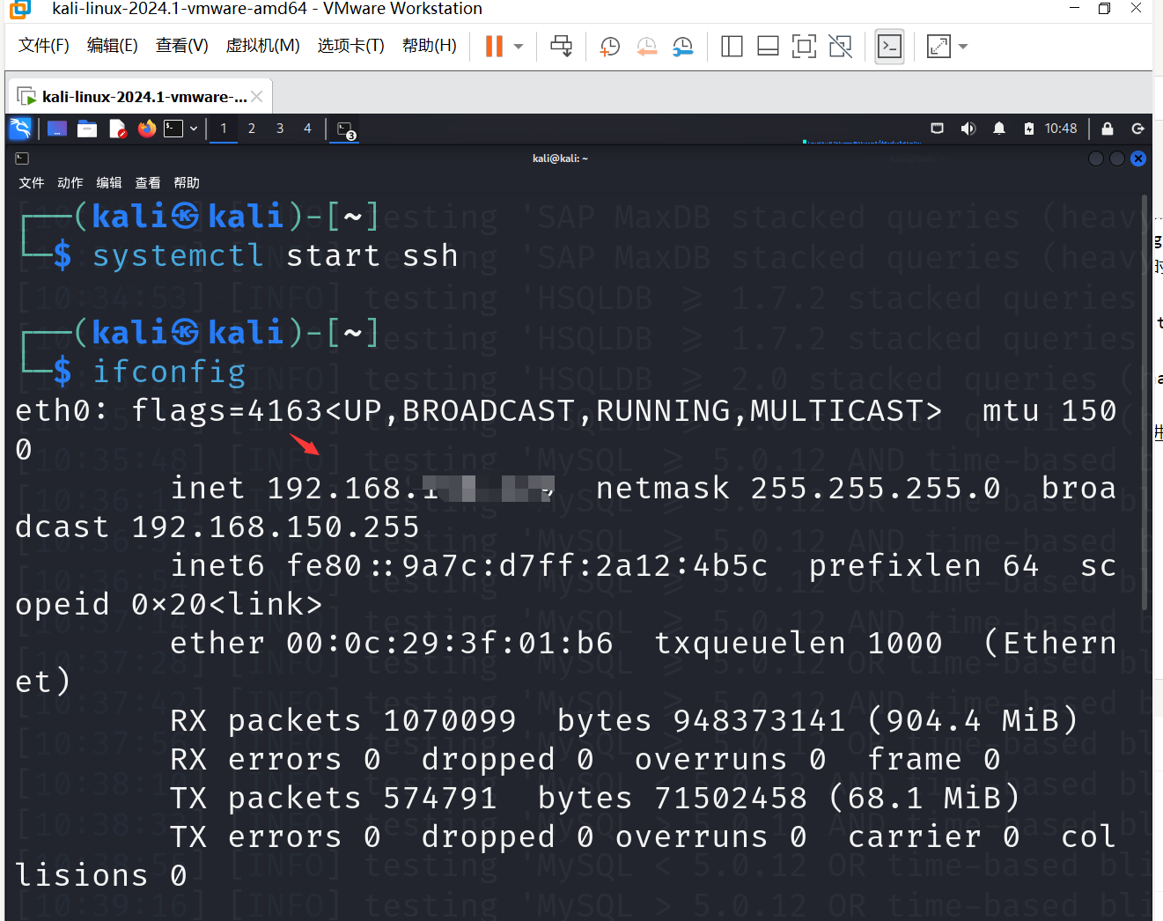
Task: Toggle the thumbnail bar view
Action: tap(768, 47)
